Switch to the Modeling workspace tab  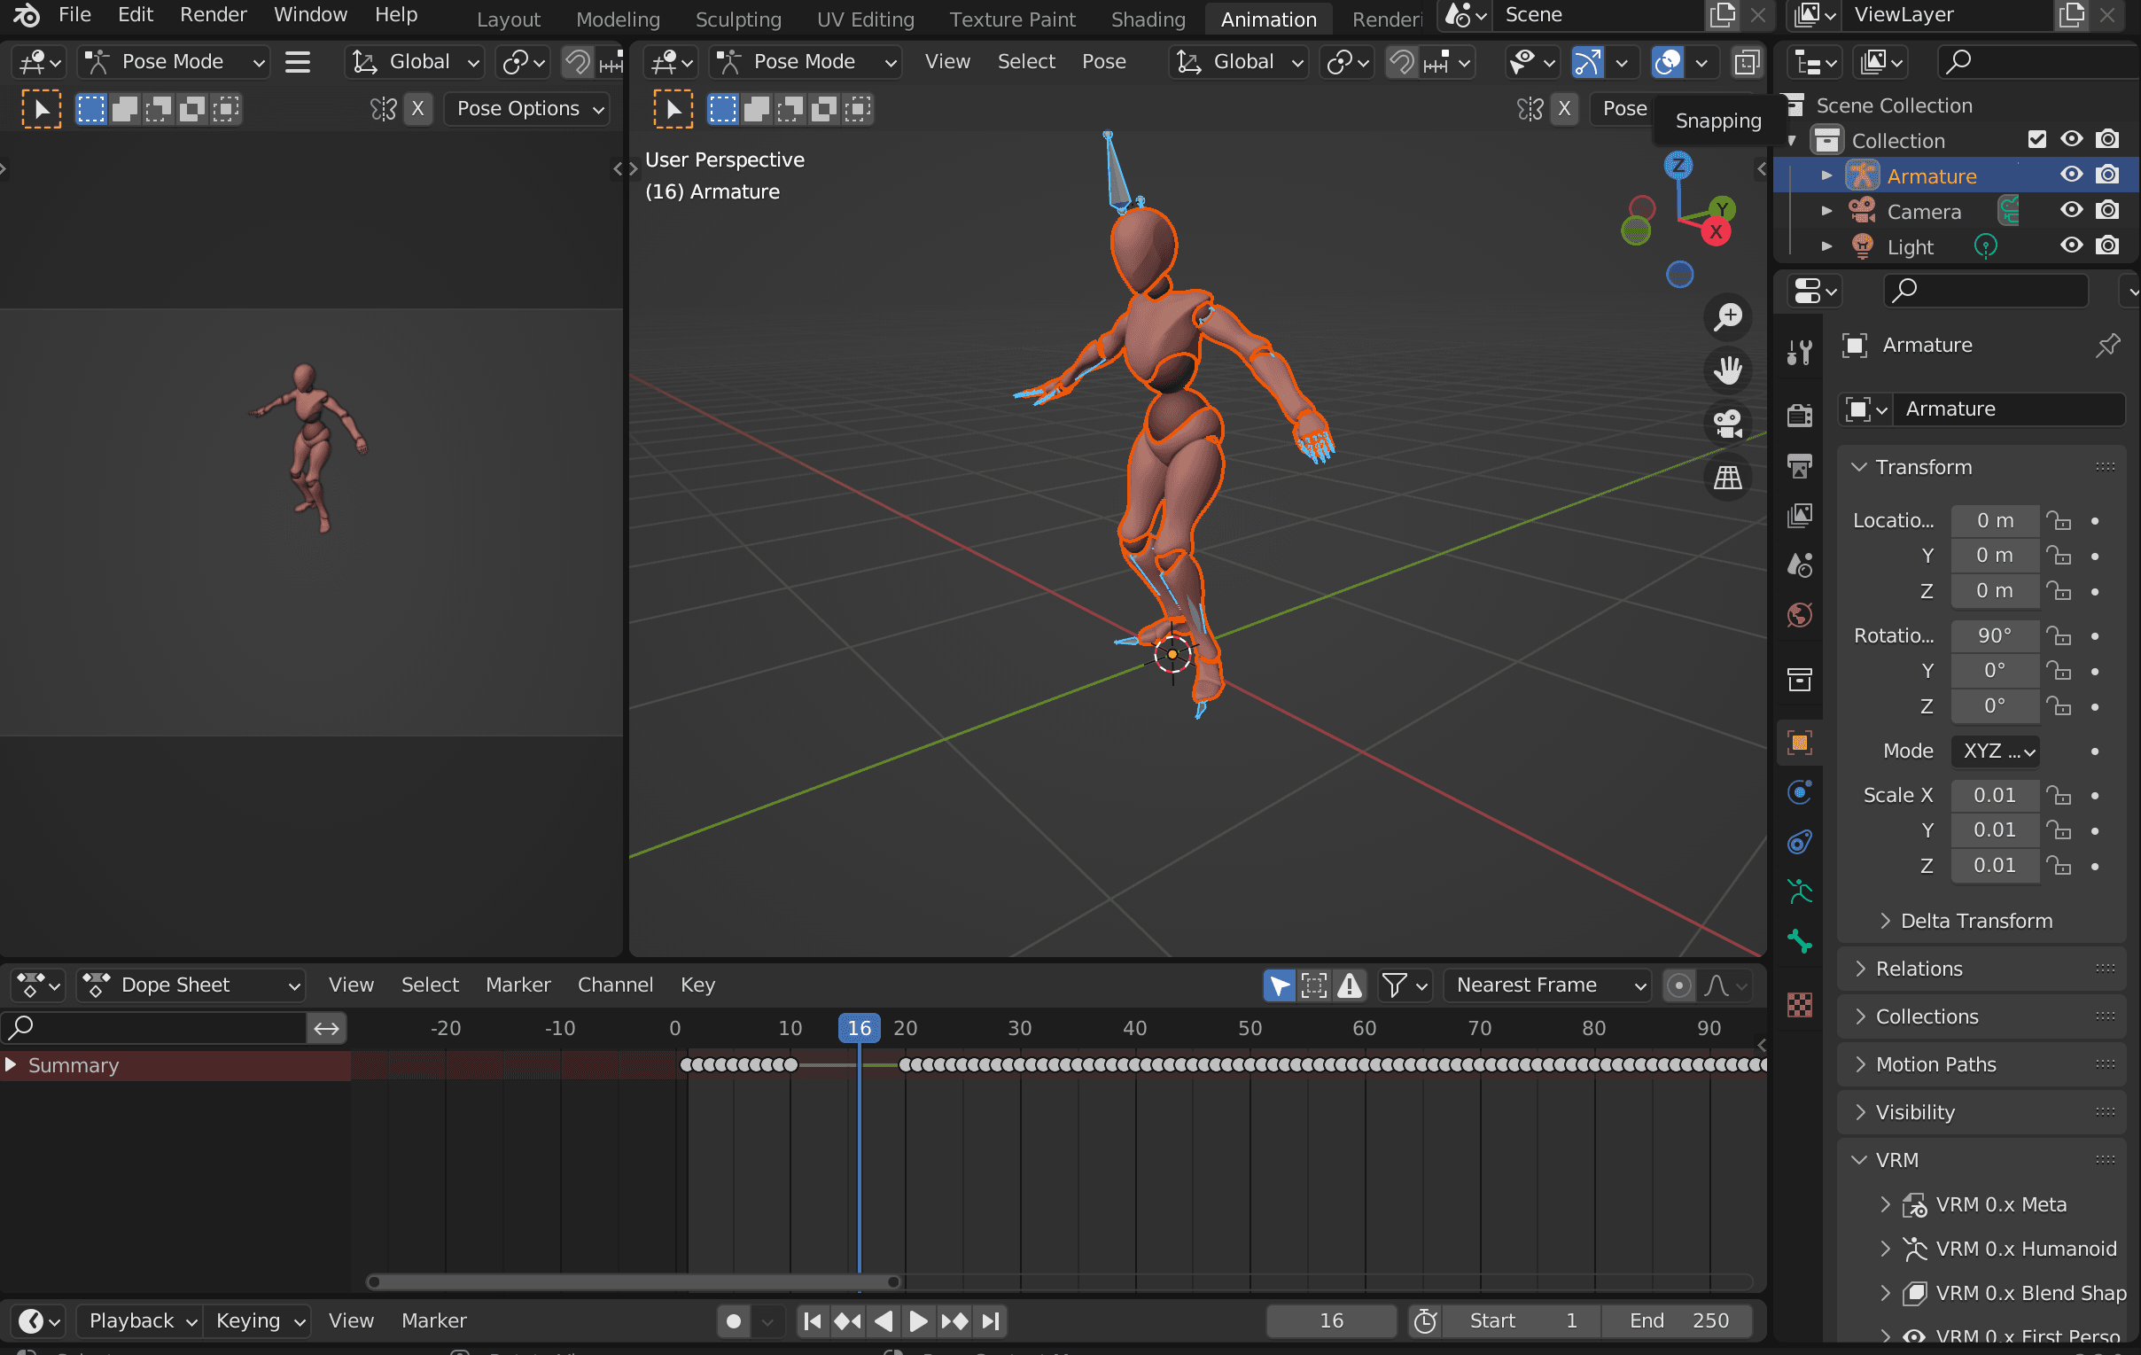pos(618,19)
